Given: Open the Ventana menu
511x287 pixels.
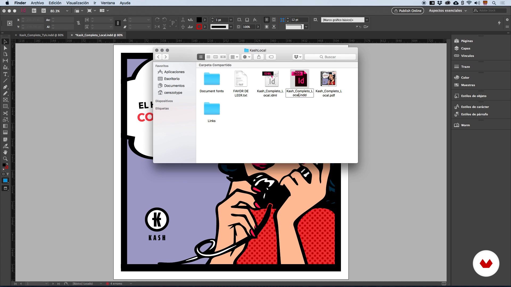Looking at the screenshot, I should (x=108, y=3).
